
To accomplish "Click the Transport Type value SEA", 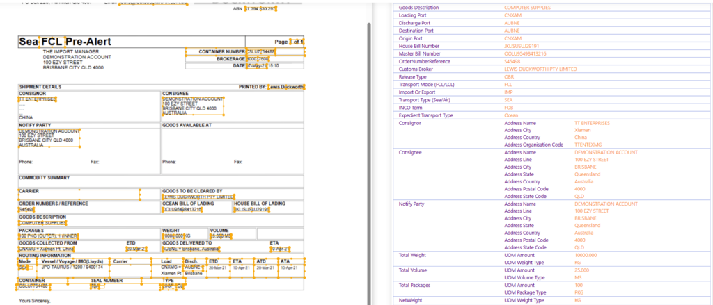I will pyautogui.click(x=508, y=100).
